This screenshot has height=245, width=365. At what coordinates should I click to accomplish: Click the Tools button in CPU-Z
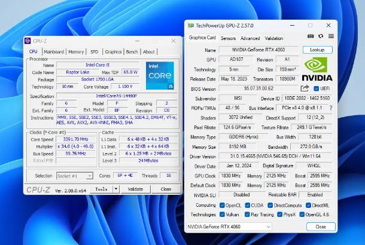[x=102, y=189]
